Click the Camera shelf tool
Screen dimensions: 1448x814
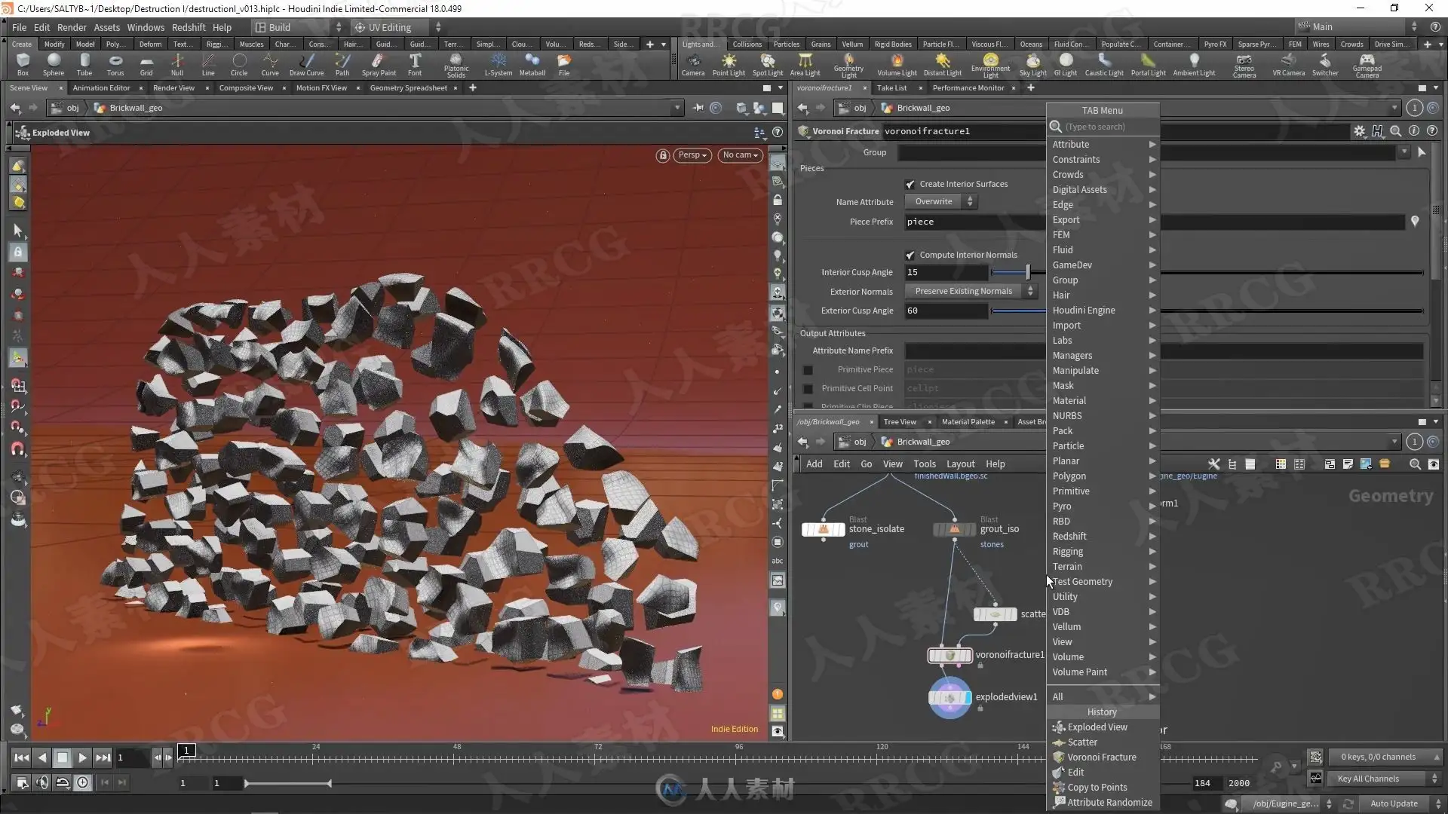(692, 63)
